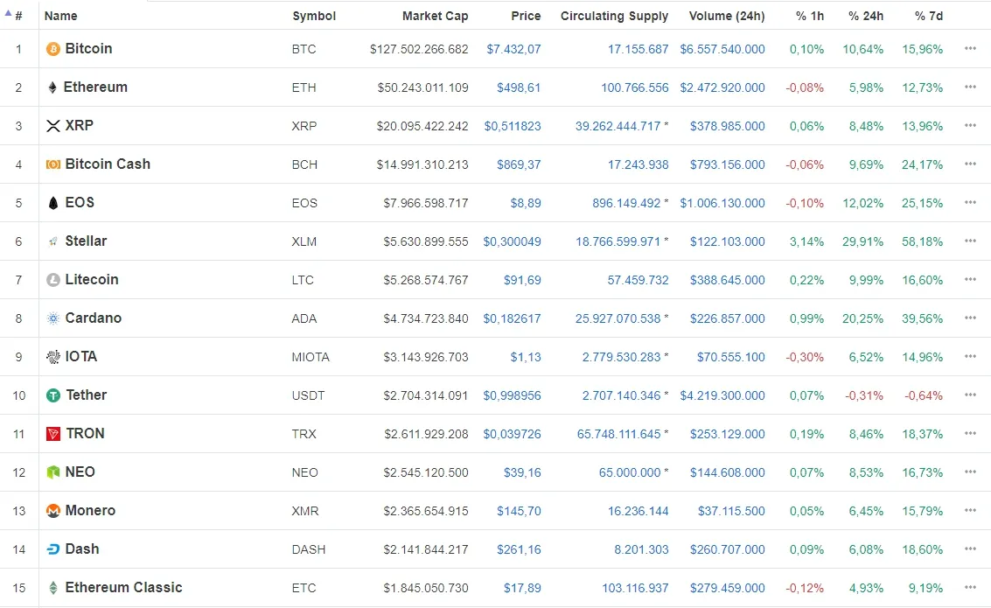Open the Bitcoin name link

(x=88, y=49)
